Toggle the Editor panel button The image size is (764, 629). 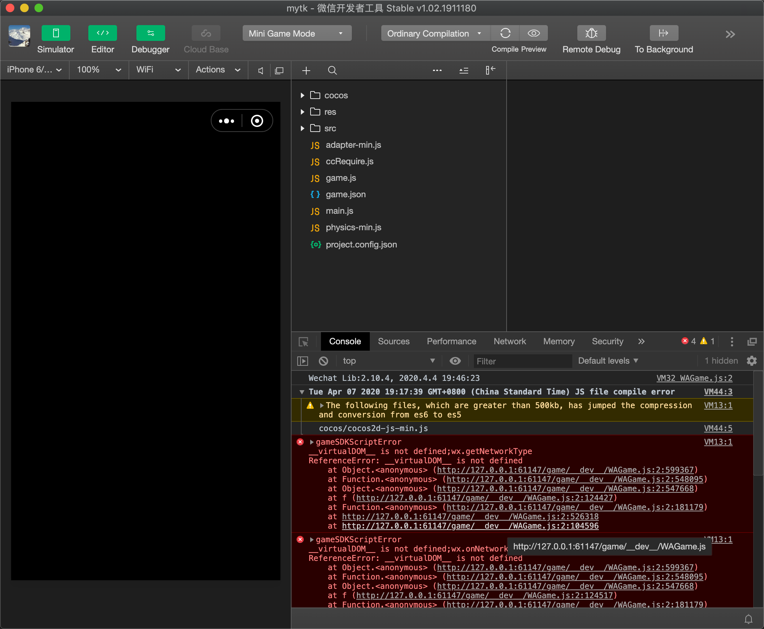click(x=102, y=33)
